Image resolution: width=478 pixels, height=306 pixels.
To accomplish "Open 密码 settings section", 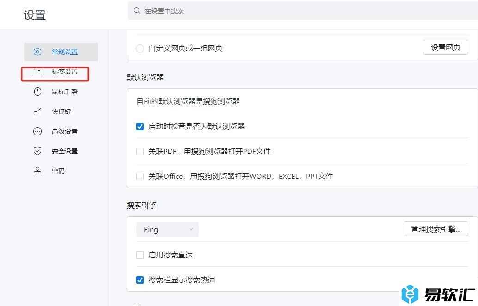I will pos(61,171).
